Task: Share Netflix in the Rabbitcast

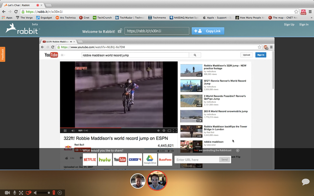Action: point(90,160)
